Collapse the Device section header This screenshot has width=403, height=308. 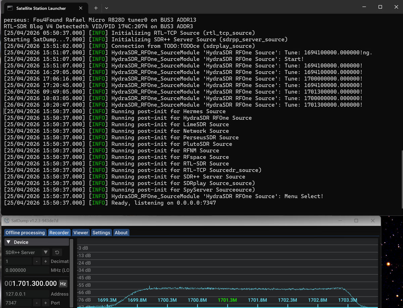(36, 242)
